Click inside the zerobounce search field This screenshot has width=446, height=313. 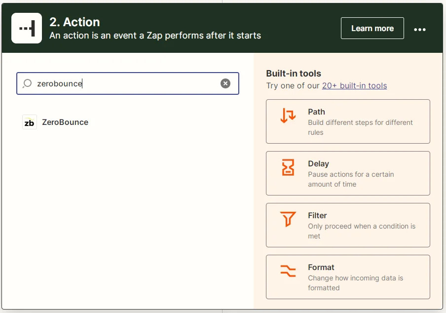coord(123,83)
